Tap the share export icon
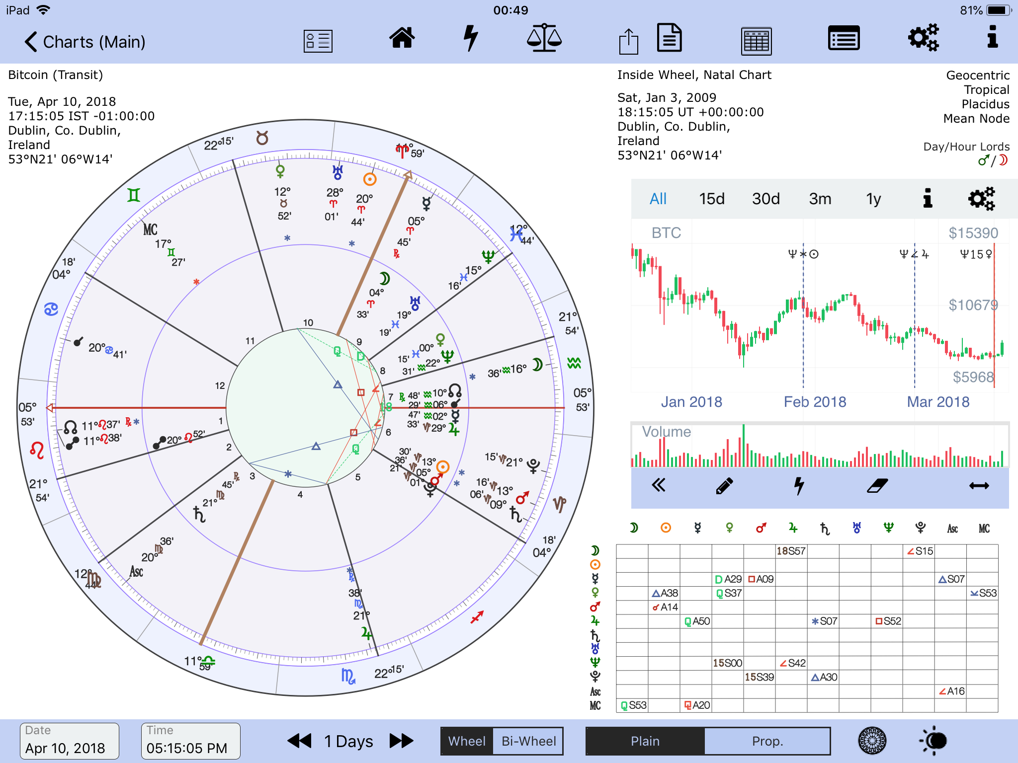1018x763 pixels. pos(629,41)
